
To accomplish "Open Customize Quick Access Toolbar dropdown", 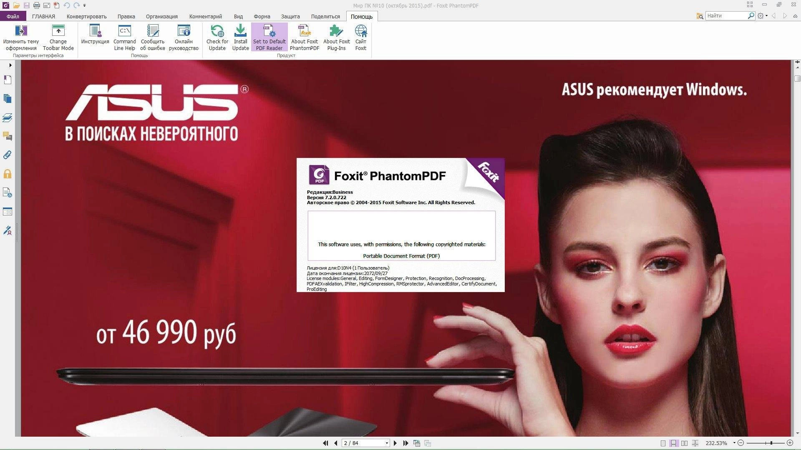I will pos(85,5).
